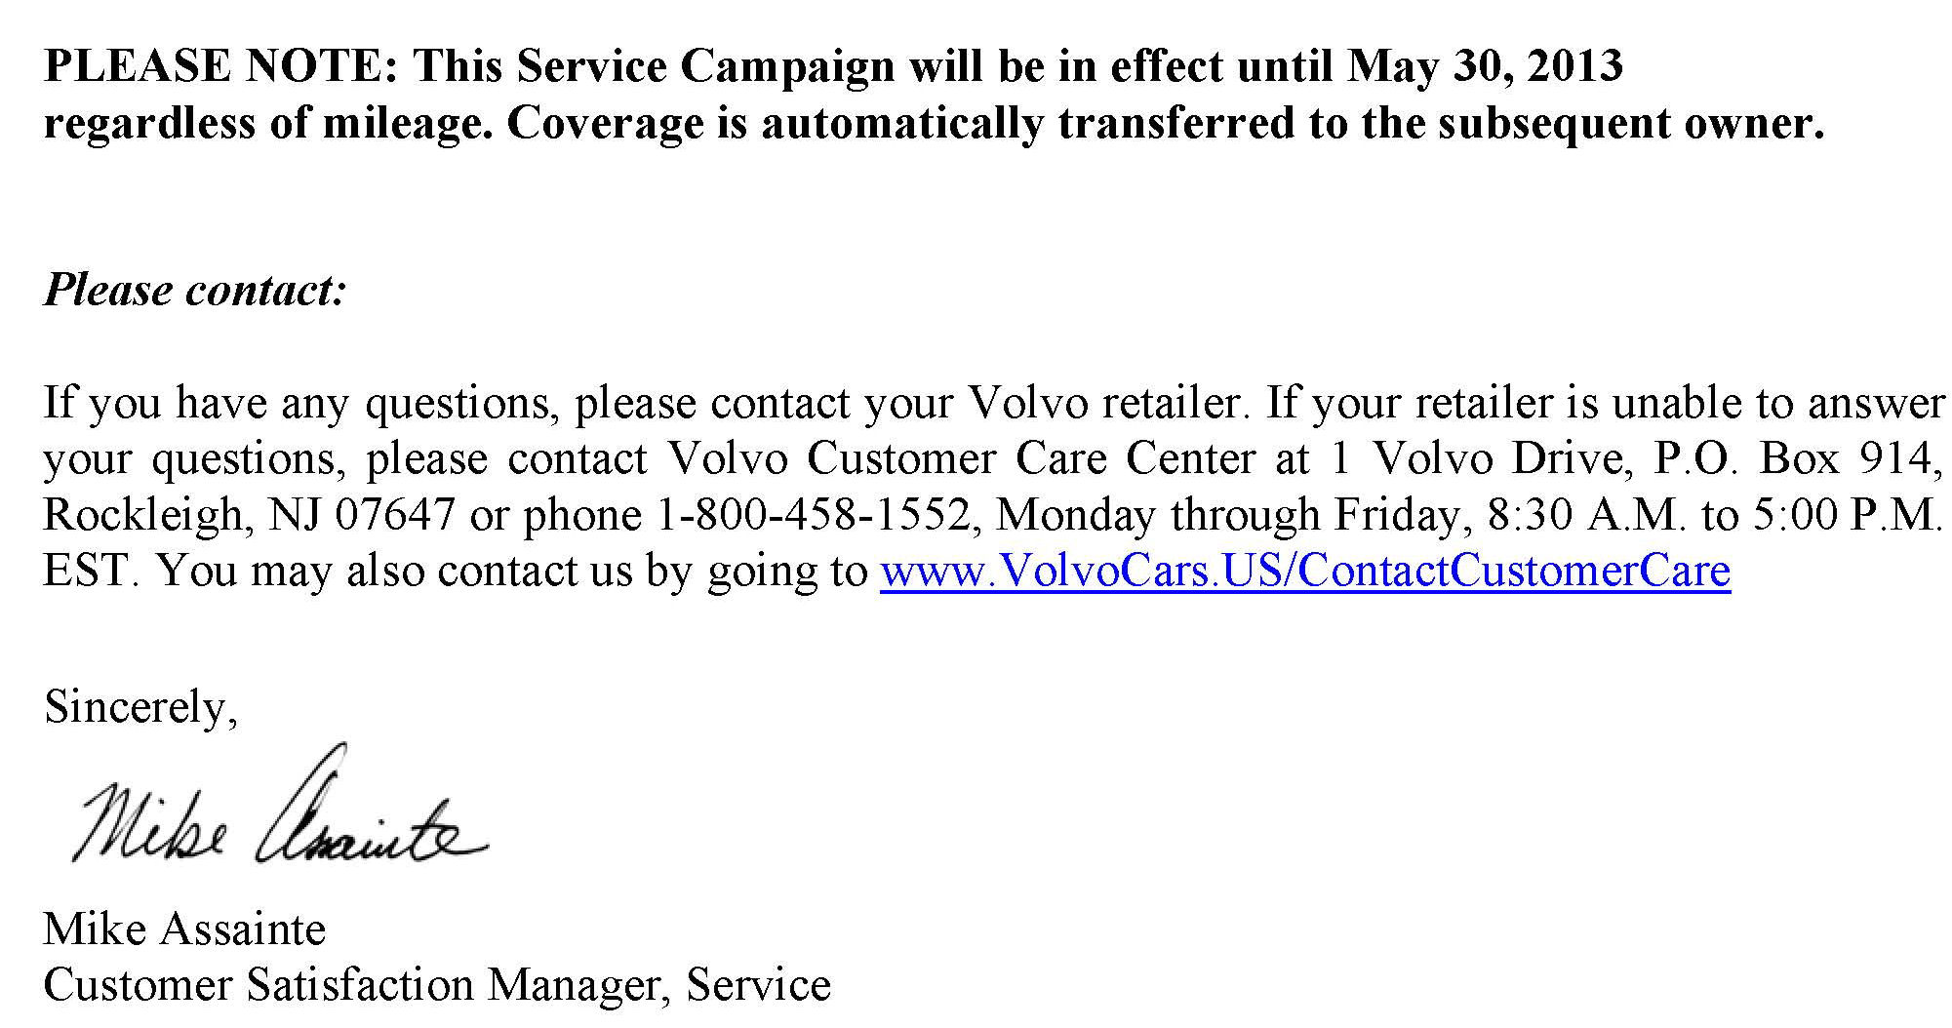This screenshot has width=1952, height=1028.
Task: Click '8:30 A.M.' hours text
Action: (x=1585, y=514)
